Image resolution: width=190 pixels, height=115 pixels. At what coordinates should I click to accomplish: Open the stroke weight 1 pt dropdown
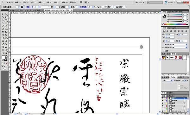pyautogui.click(x=39, y=7)
